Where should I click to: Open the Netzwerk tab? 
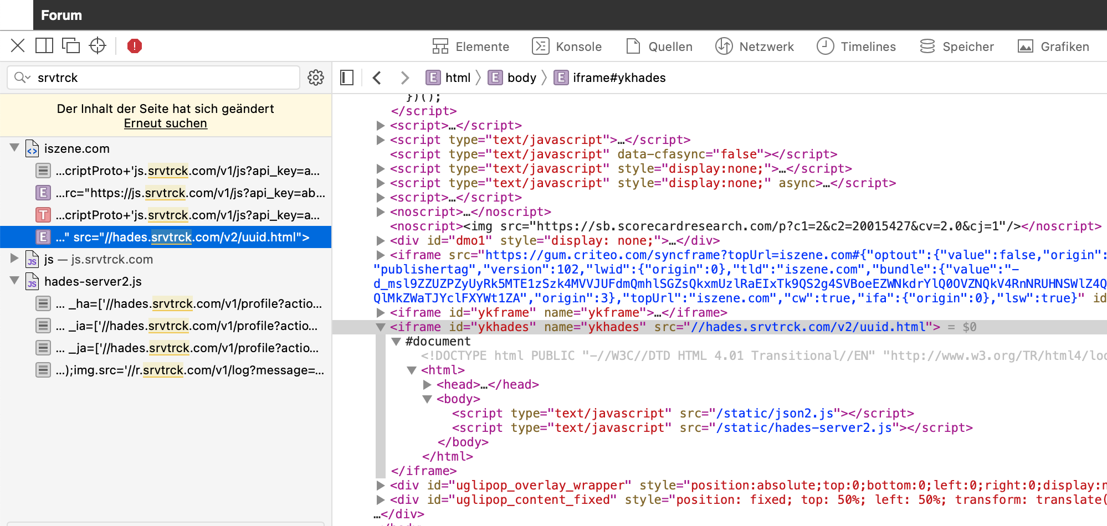pos(755,47)
